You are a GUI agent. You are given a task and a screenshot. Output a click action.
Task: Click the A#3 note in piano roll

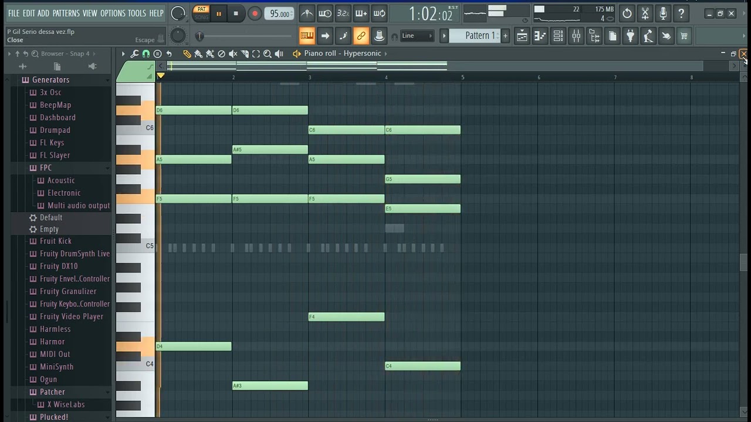point(270,386)
